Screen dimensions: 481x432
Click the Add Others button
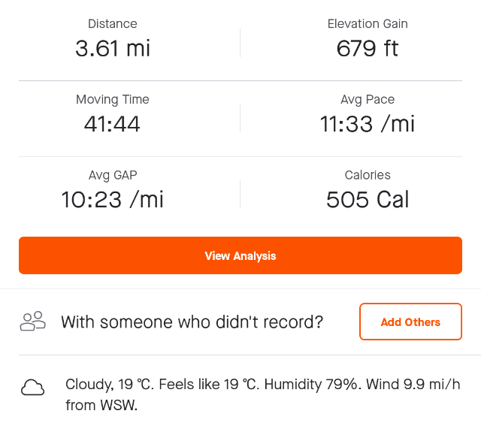tap(410, 322)
